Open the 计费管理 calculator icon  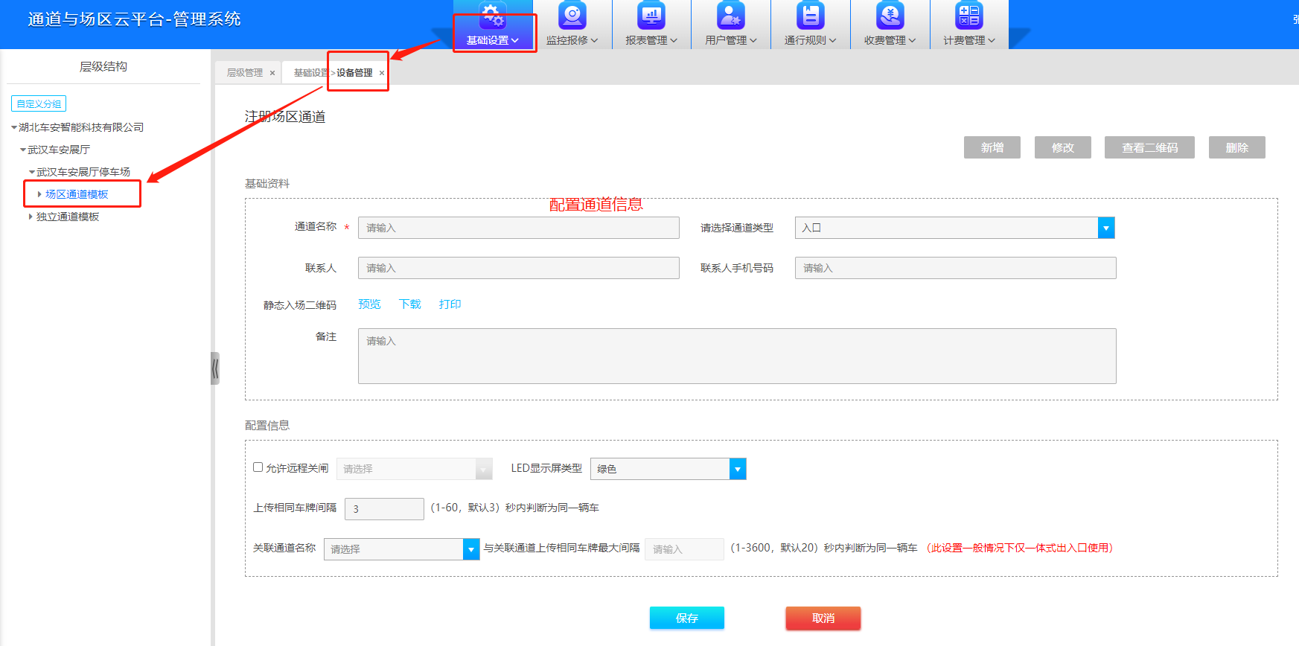tap(968, 16)
